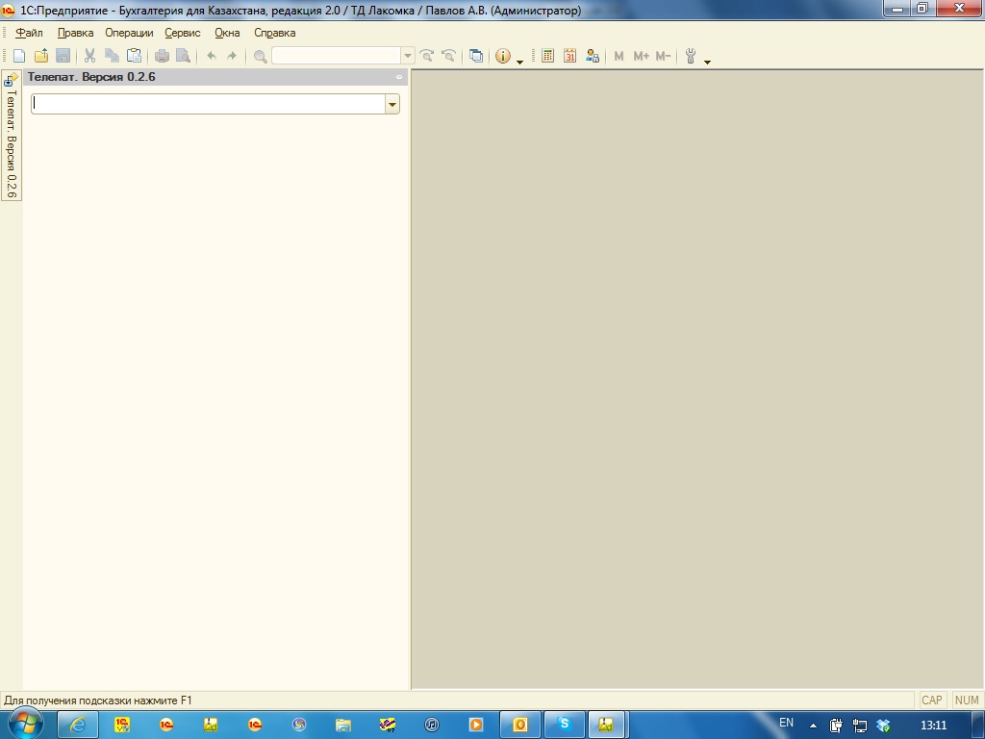Screen dimensions: 985x739
Task: Click the M memory button
Action: coord(619,56)
